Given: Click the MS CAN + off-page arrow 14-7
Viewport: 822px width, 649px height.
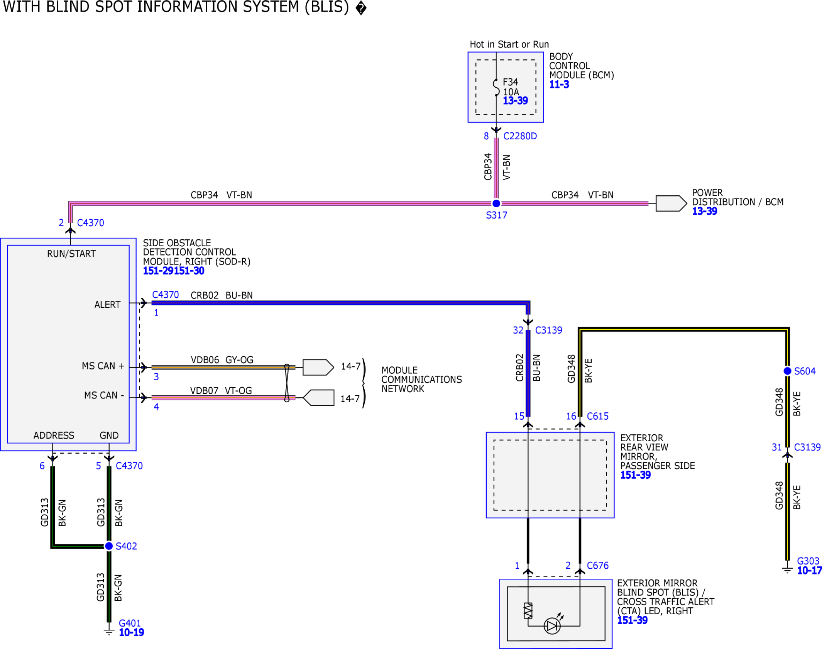Looking at the screenshot, I should click(318, 367).
